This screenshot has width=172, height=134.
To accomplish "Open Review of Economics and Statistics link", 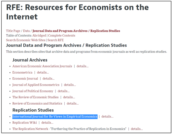I will (x=37, y=103).
